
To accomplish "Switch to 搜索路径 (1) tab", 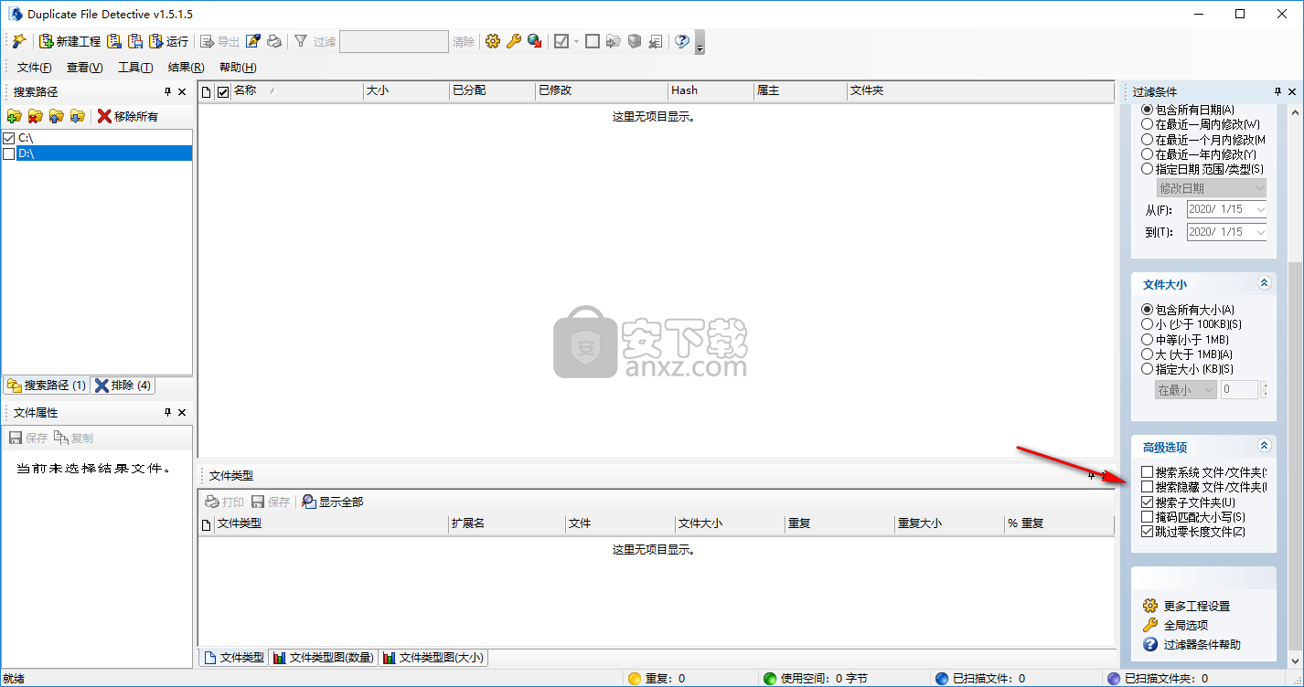I will tap(46, 386).
